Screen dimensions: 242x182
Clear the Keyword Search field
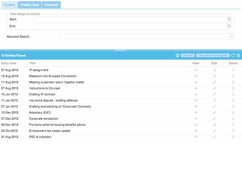(x=231, y=36)
